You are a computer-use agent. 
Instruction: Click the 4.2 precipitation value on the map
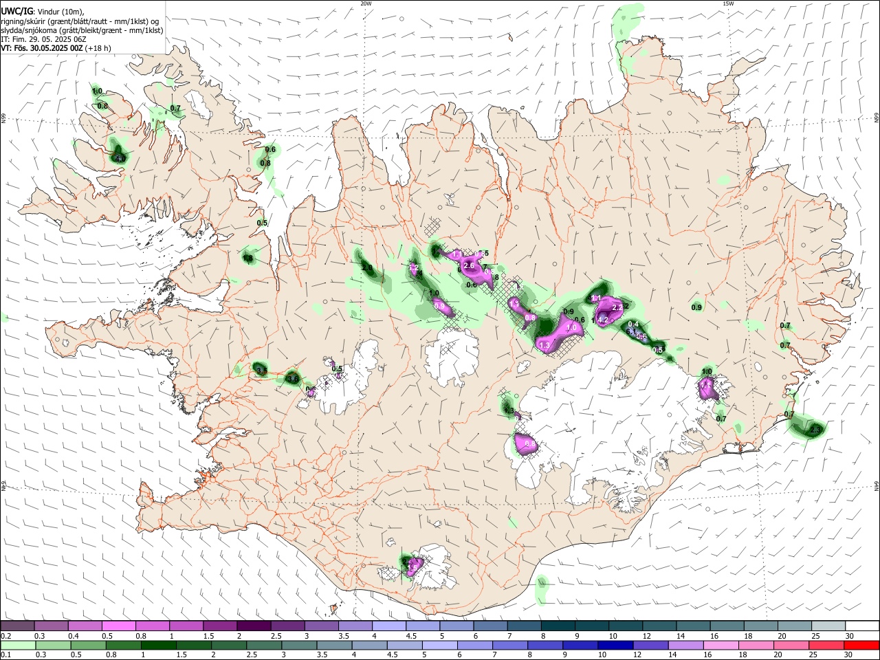pos(604,320)
